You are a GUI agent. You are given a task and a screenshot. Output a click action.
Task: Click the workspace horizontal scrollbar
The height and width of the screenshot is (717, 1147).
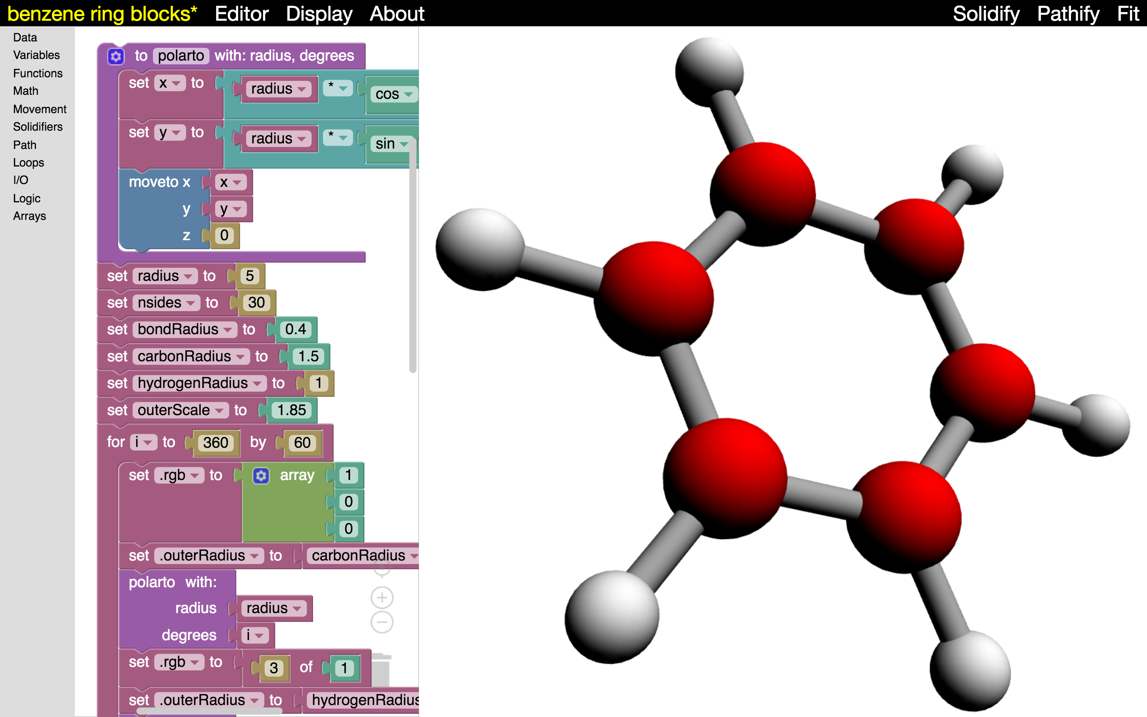coord(209,711)
